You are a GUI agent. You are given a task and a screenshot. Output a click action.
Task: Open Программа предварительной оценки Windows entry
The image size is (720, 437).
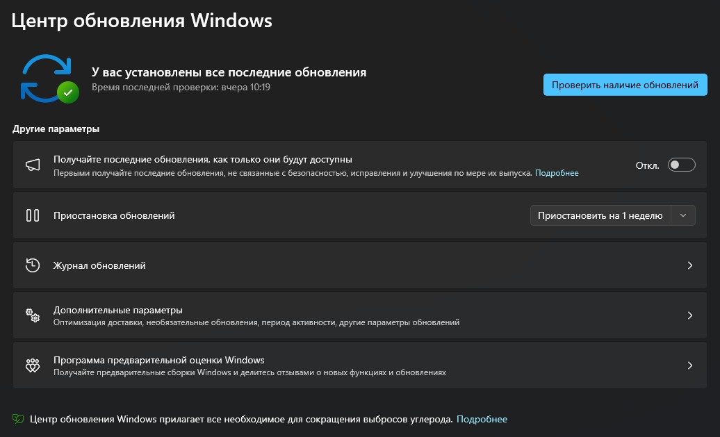click(159, 361)
